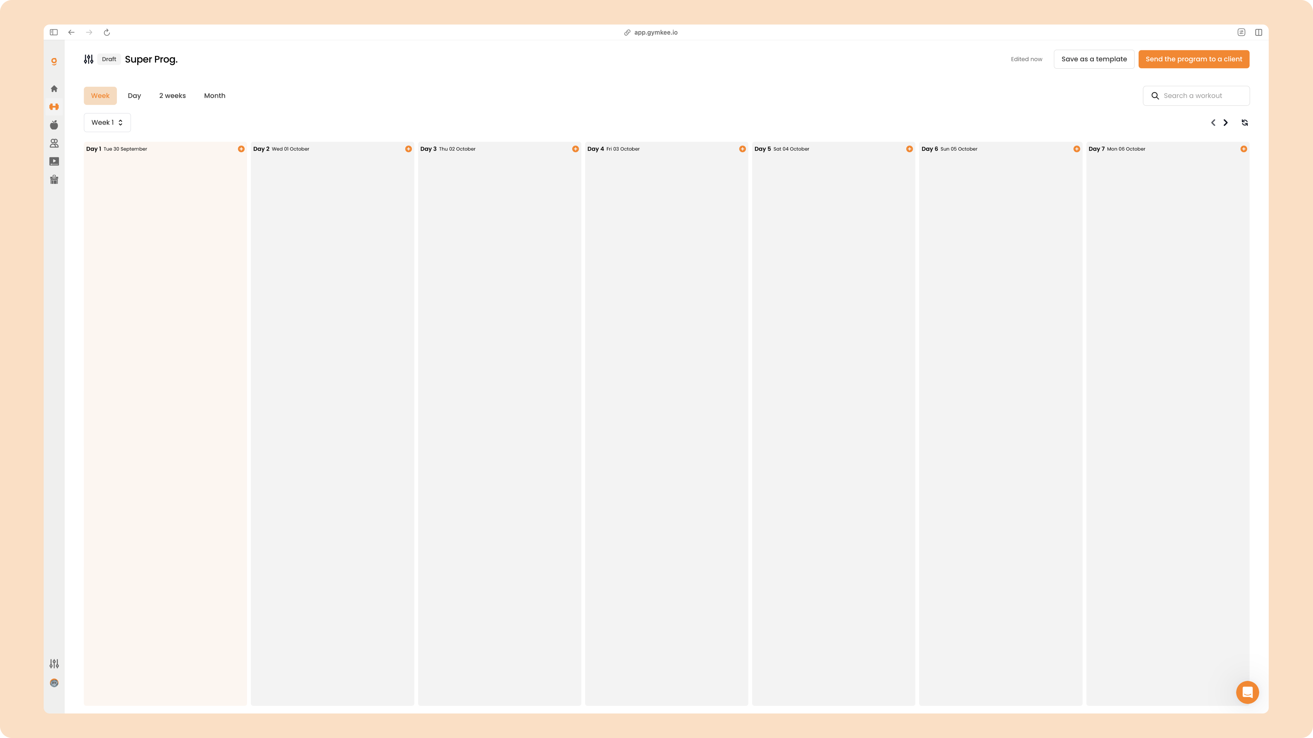This screenshot has height=738, width=1313.
Task: Click the app.gymkee.io address bar
Action: click(651, 32)
